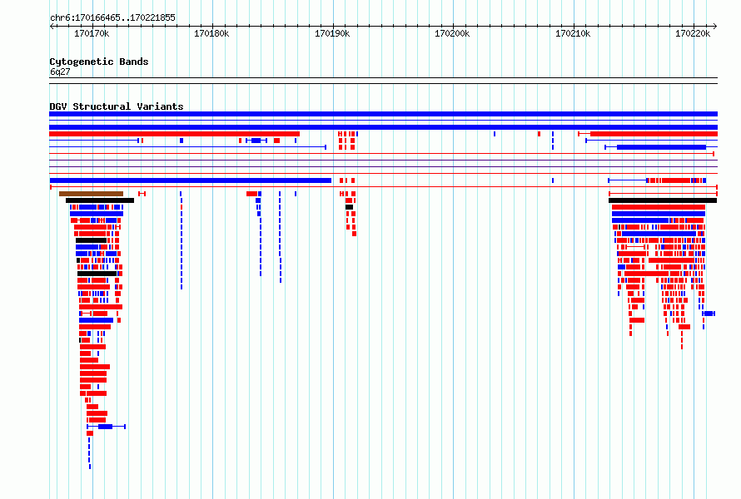The width and height of the screenshot is (741, 499).
Task: Select the long black variant bar near 170220k
Action: pos(663,200)
